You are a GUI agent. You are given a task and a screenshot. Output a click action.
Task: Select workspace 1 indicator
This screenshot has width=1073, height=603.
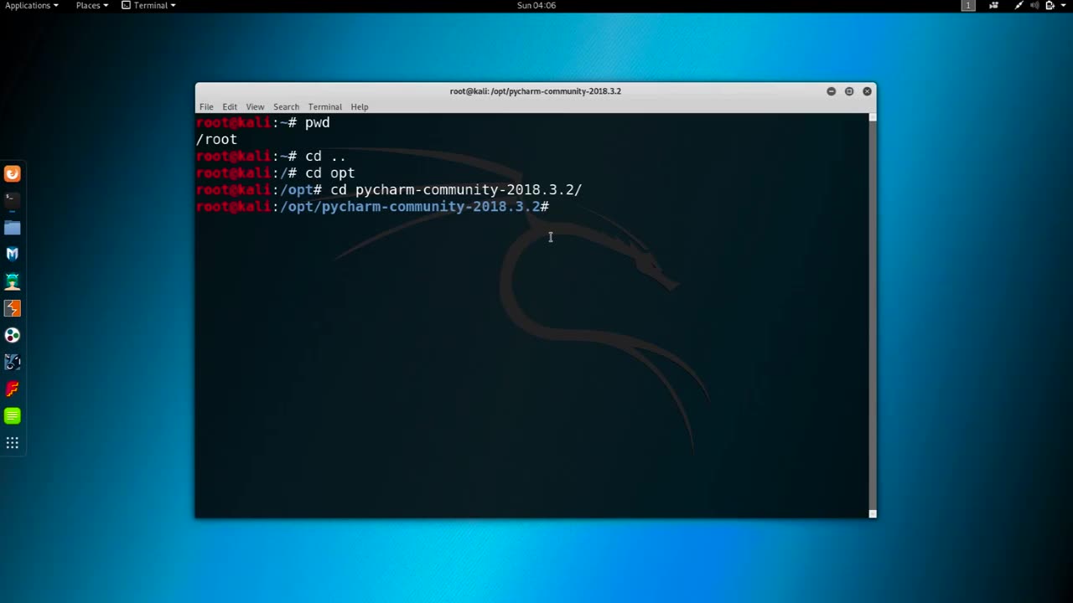(x=968, y=5)
